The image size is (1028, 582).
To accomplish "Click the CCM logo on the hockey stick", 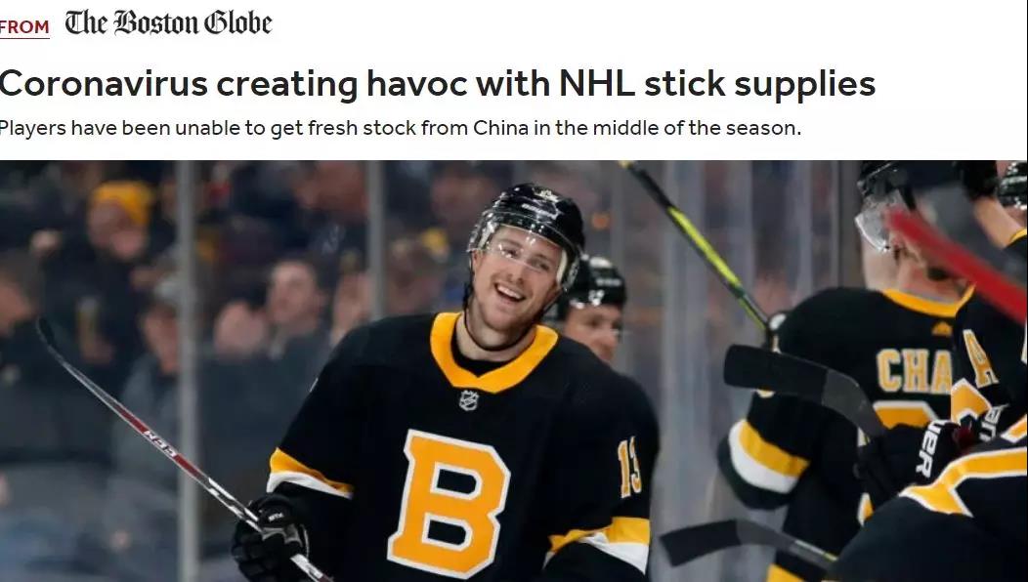I will click(160, 444).
